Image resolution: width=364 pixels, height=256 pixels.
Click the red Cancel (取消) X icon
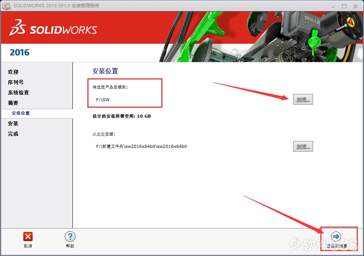coord(28,237)
